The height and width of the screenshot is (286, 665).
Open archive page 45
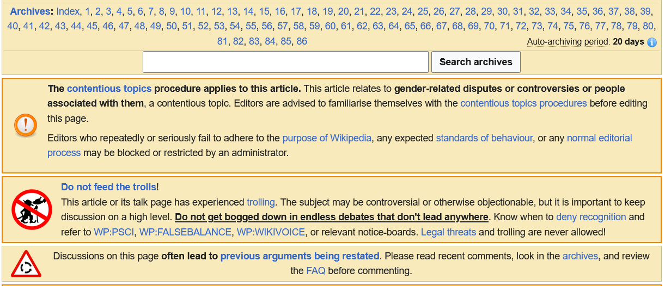92,26
